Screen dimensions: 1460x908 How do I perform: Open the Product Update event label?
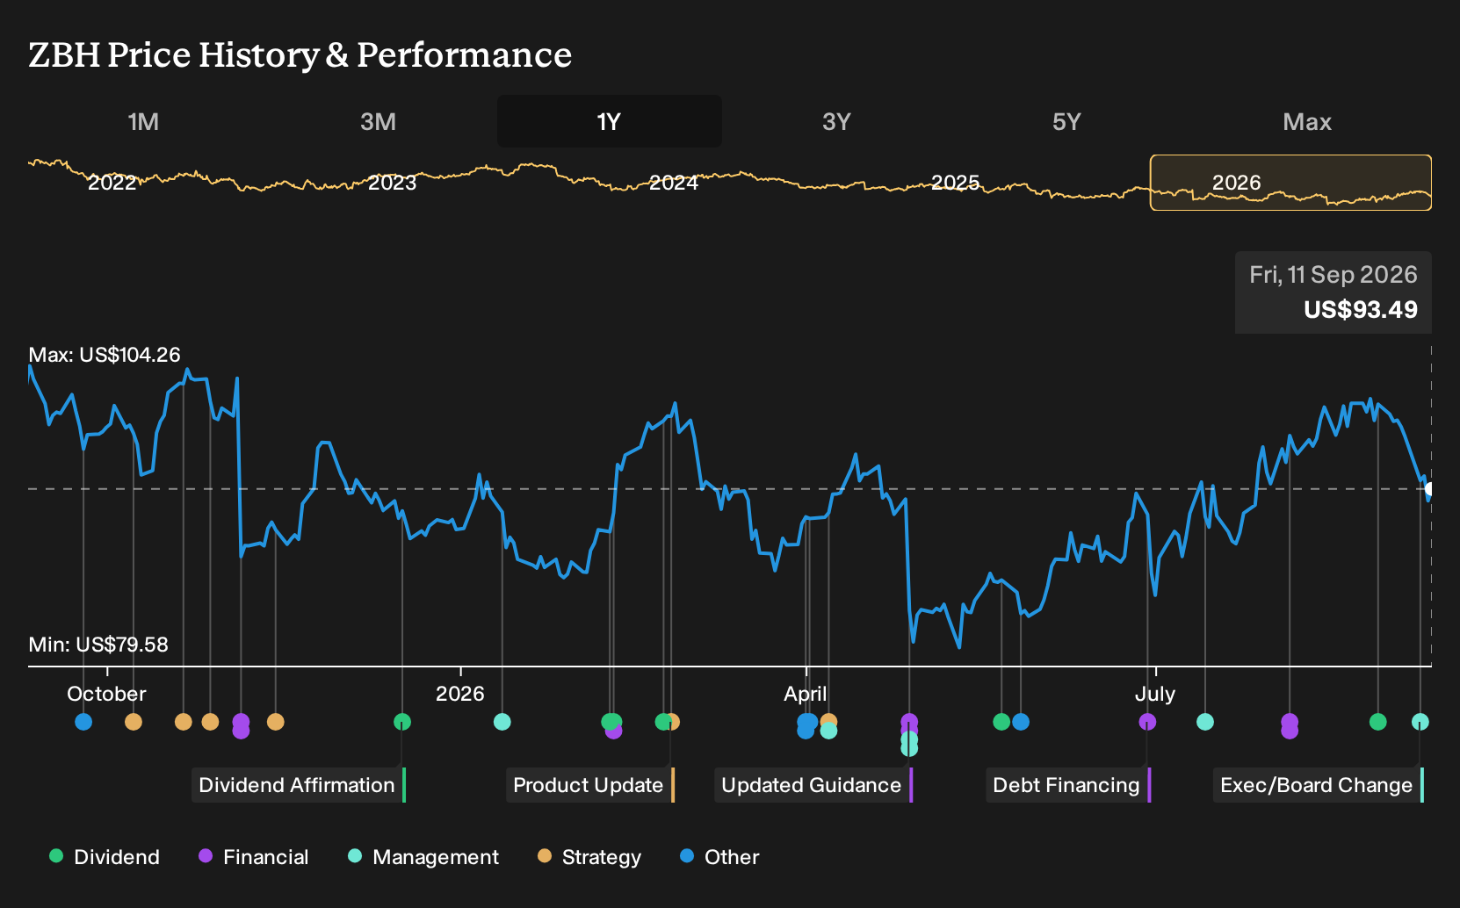click(590, 785)
